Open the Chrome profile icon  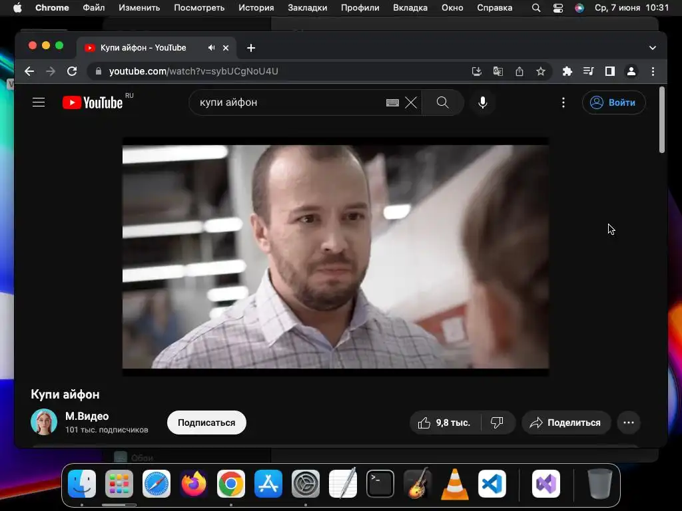coord(631,71)
